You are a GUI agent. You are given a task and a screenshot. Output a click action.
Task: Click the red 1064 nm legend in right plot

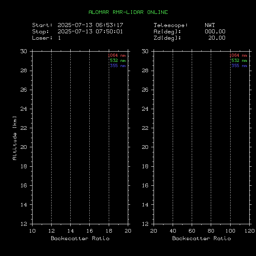click(x=238, y=56)
